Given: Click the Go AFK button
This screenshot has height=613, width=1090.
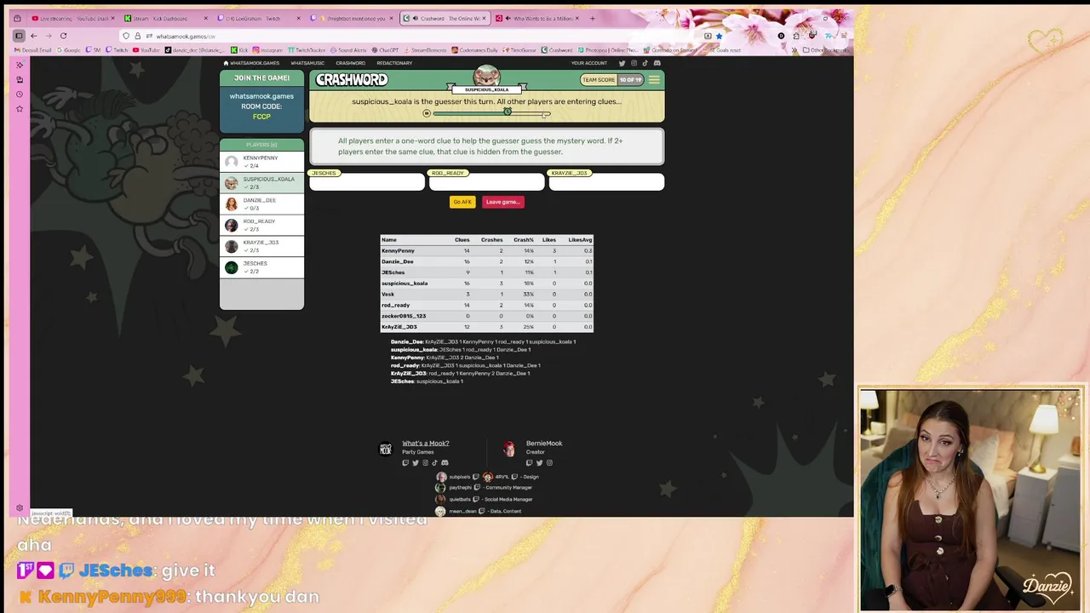Looking at the screenshot, I should tap(462, 202).
